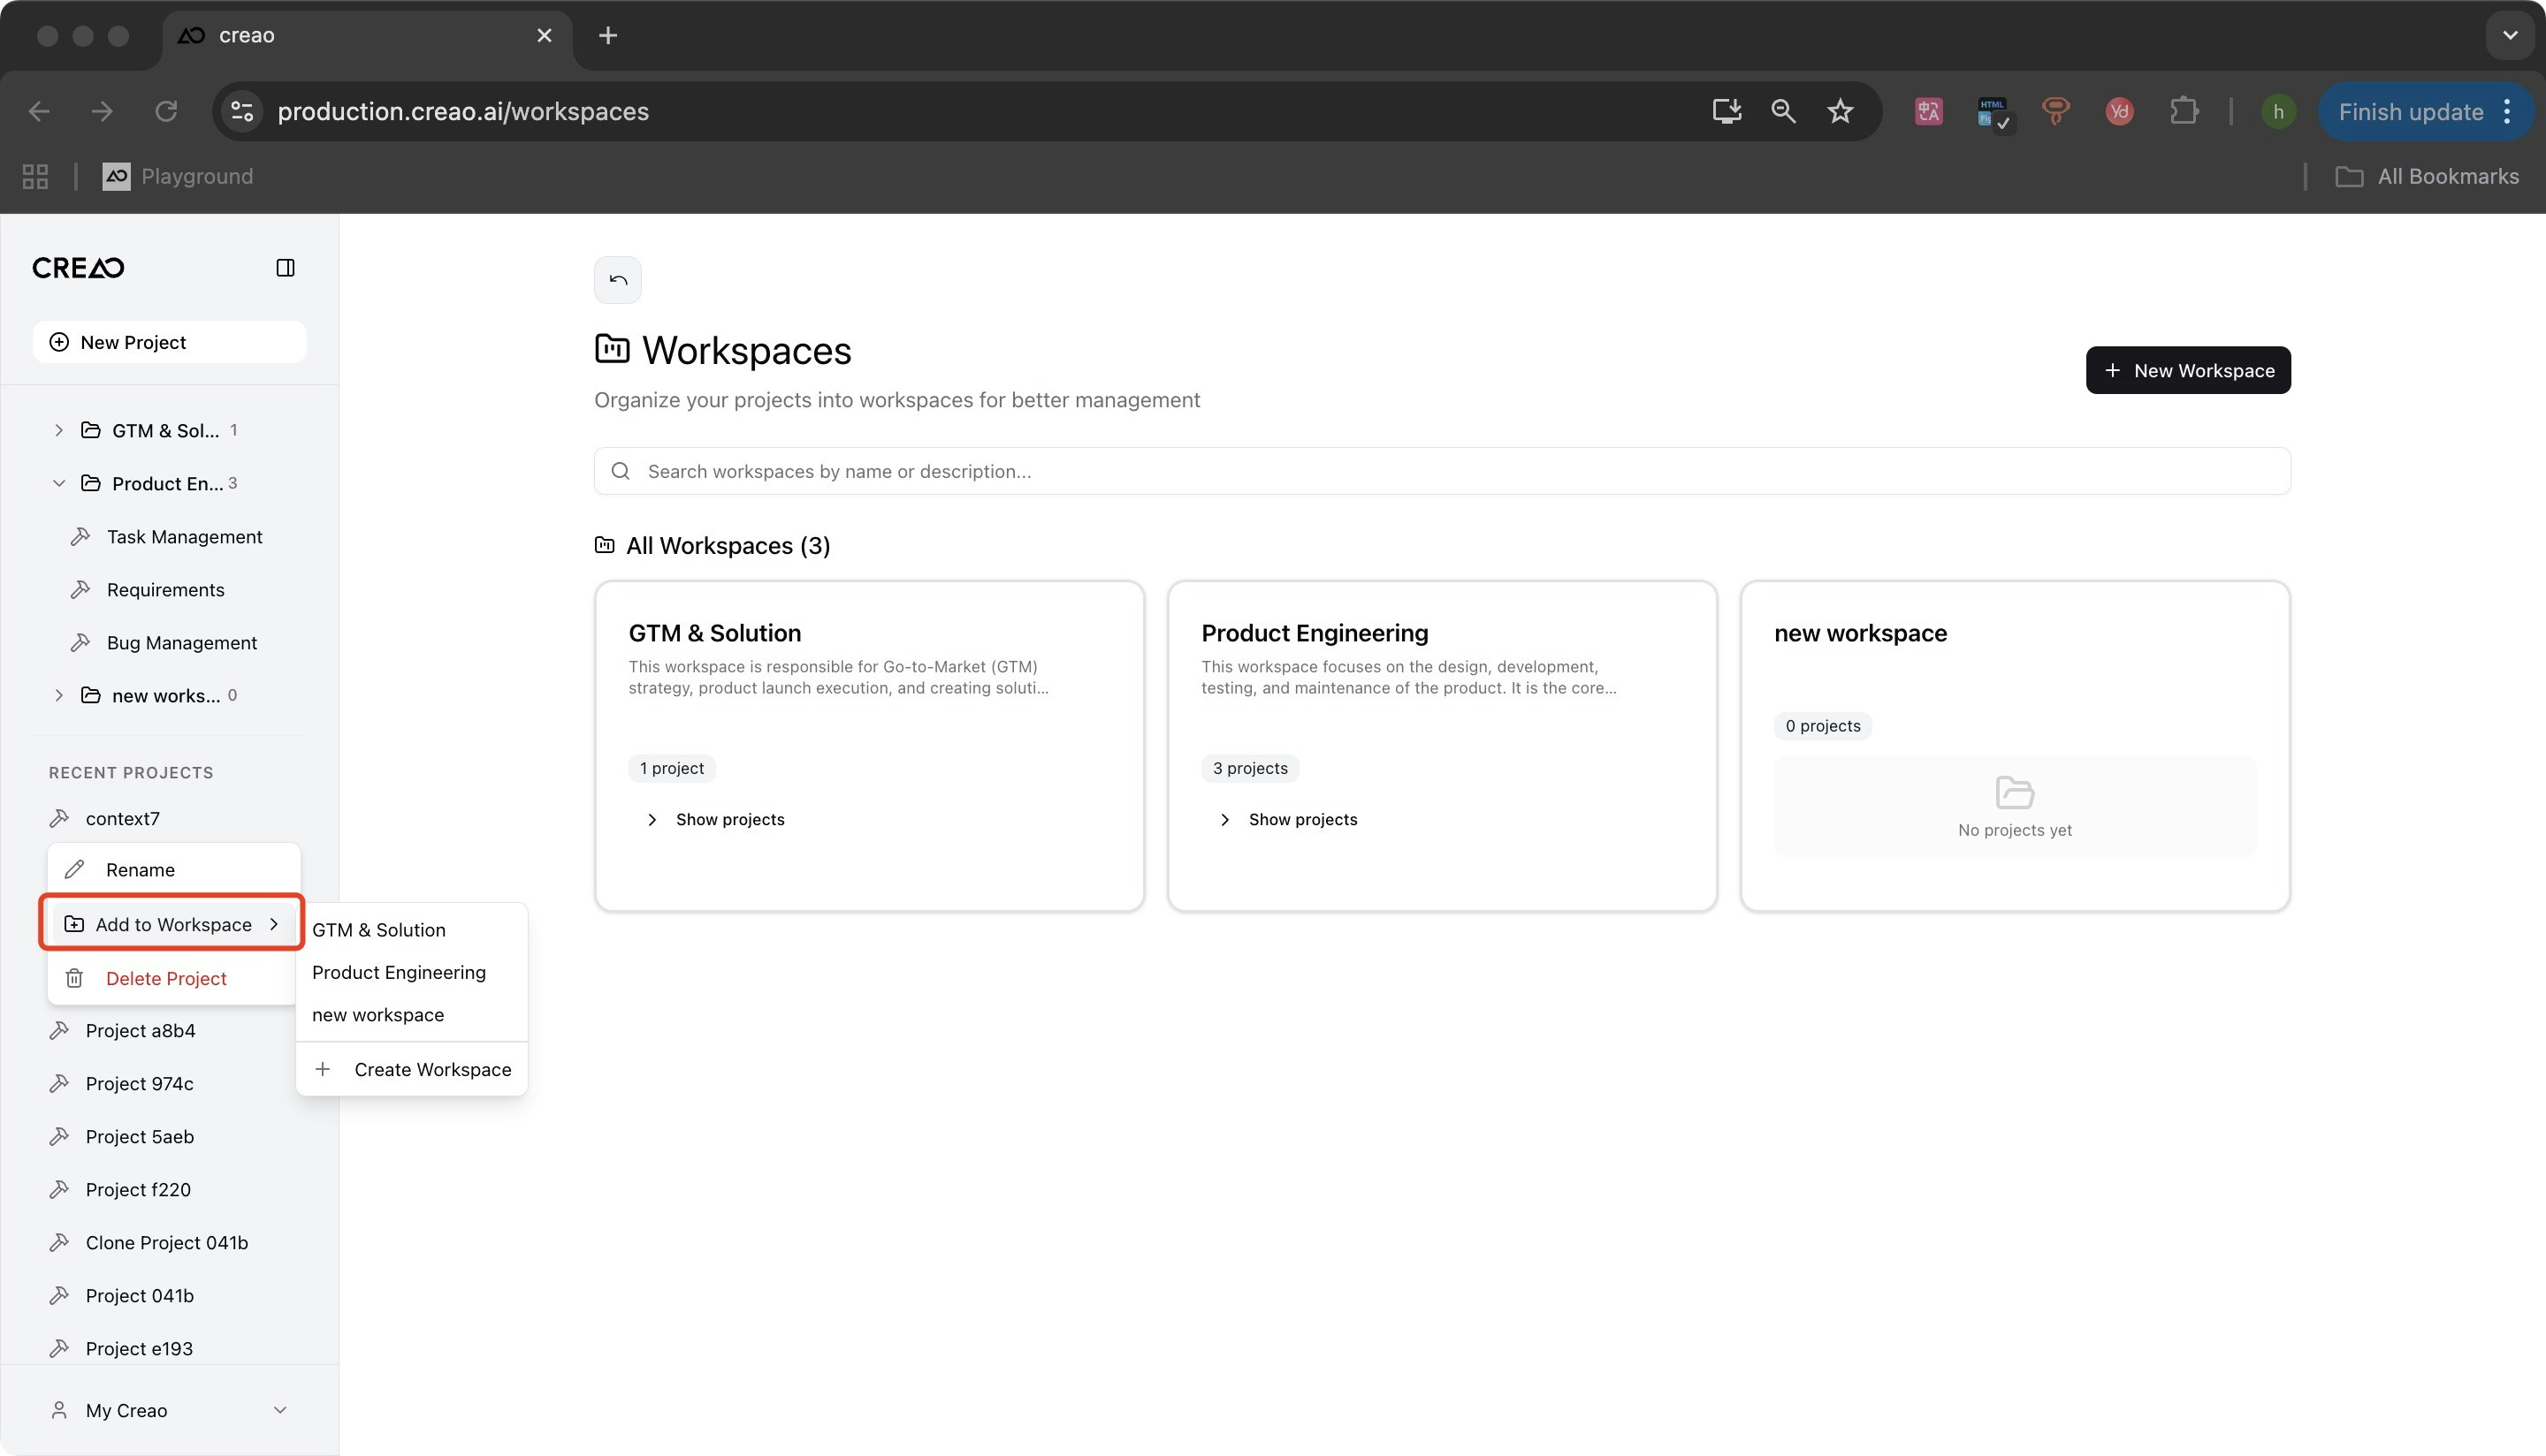Image resolution: width=2546 pixels, height=1456 pixels.
Task: Expand the new works... workspace in the sidebar
Action: click(59, 695)
